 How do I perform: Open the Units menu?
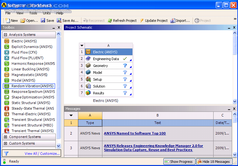pyautogui.click(x=47, y=13)
